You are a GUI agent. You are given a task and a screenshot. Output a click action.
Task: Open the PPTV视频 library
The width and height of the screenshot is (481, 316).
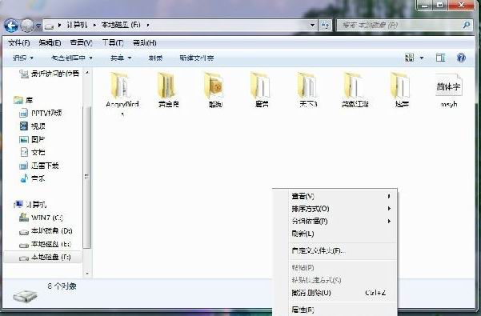pos(41,113)
